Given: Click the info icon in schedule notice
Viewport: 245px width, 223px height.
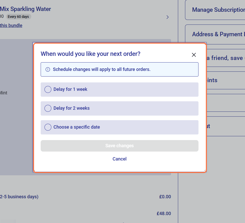Looking at the screenshot, I should 48,69.
